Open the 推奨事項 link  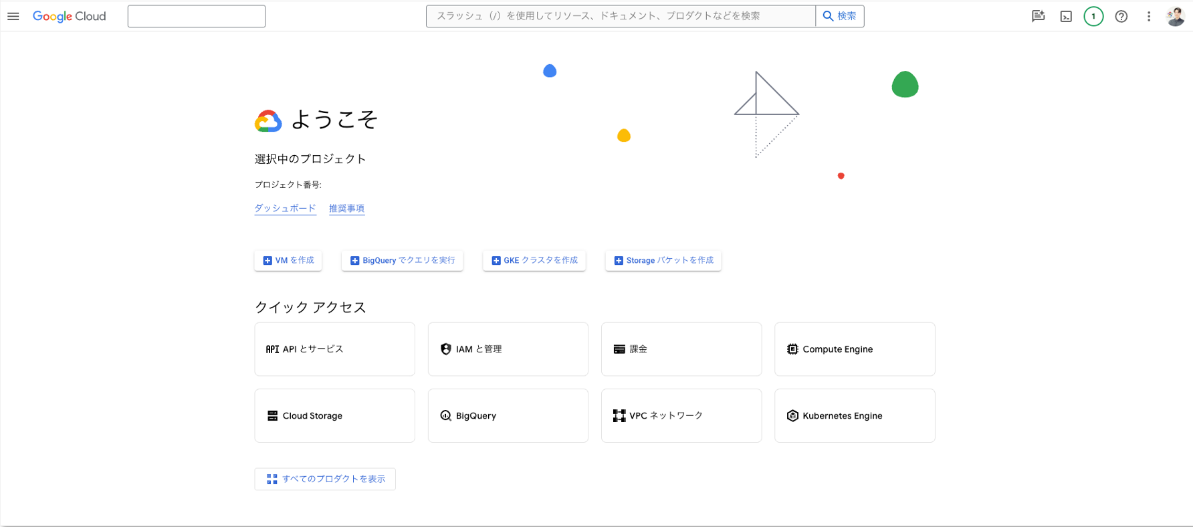[x=346, y=208]
